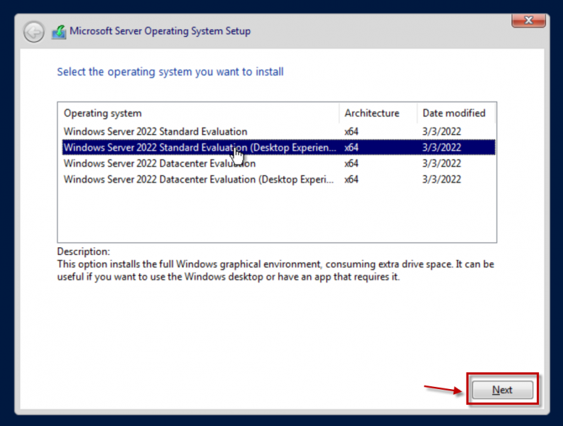Sort by Operating system column header

pyautogui.click(x=199, y=113)
